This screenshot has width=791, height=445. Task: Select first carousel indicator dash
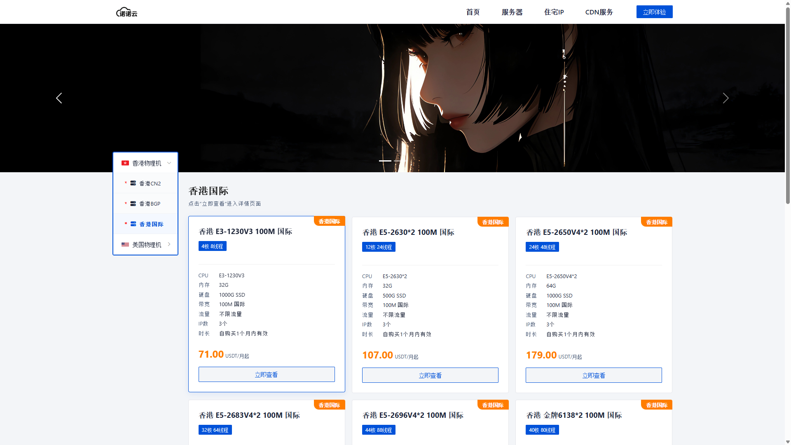click(385, 161)
